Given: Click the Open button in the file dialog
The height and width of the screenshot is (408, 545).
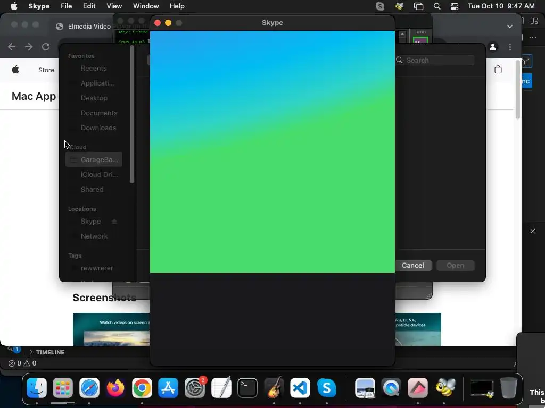Looking at the screenshot, I should click(456, 266).
